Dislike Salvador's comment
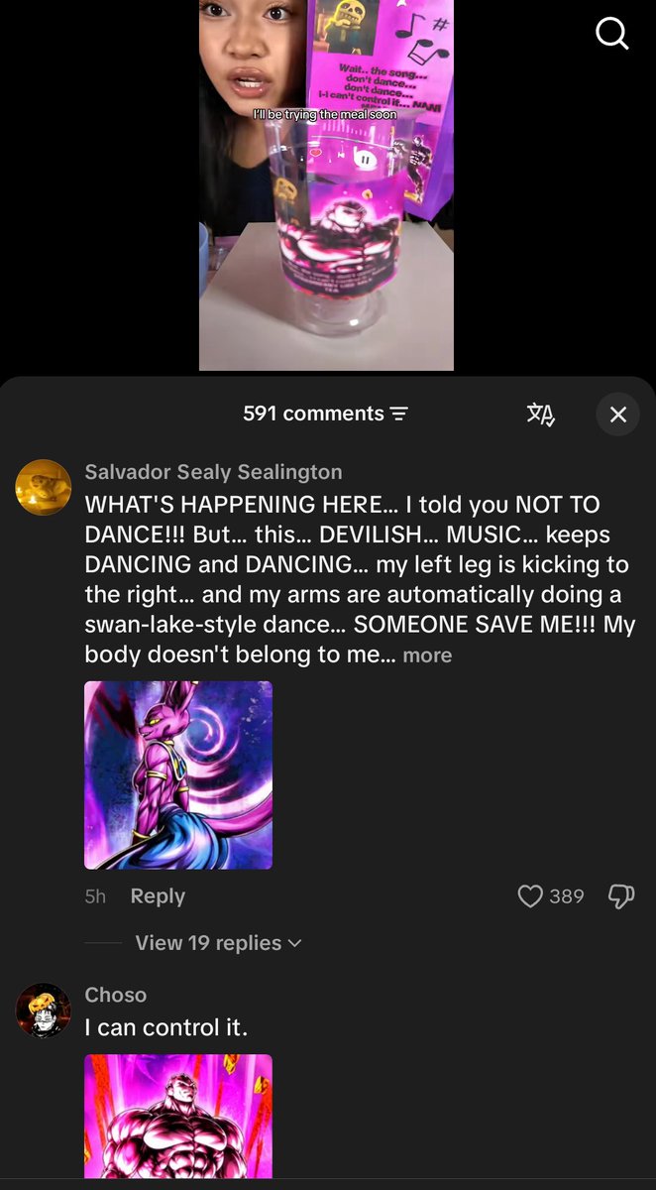Screen dimensions: 656x1190 pyautogui.click(x=621, y=896)
